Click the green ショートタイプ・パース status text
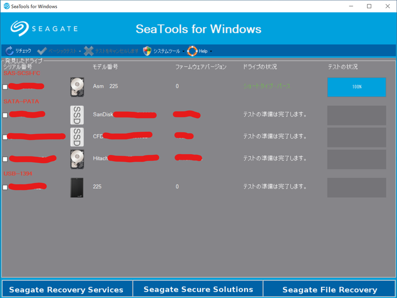Screen dimensions: 397x298 point(267,86)
